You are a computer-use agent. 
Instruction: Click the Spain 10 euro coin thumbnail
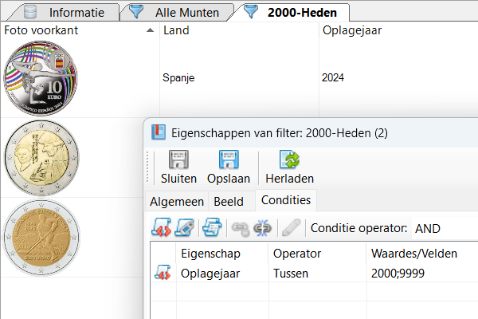point(40,79)
